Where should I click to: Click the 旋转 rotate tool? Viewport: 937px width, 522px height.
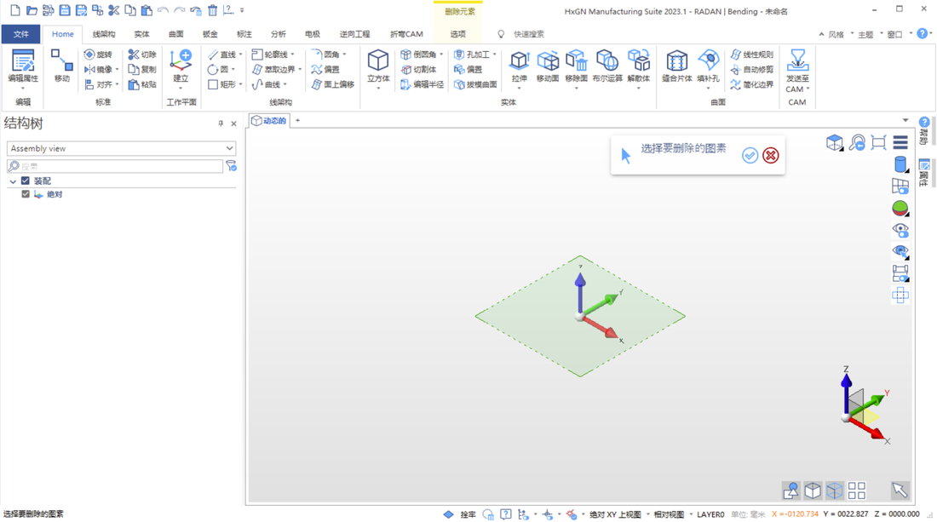coord(98,54)
